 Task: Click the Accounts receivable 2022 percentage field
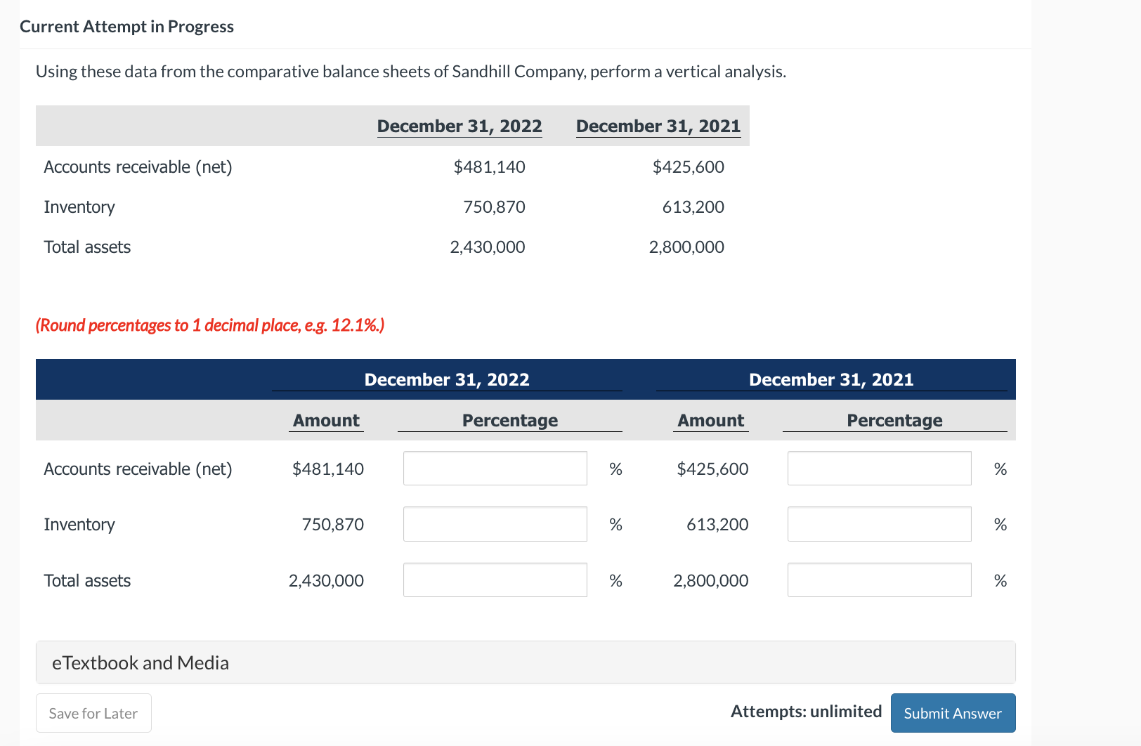tap(495, 468)
